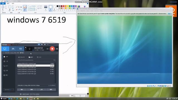Switch to Bandicam HDMI device recording mode
This screenshot has height=100, width=178.
[20, 49]
